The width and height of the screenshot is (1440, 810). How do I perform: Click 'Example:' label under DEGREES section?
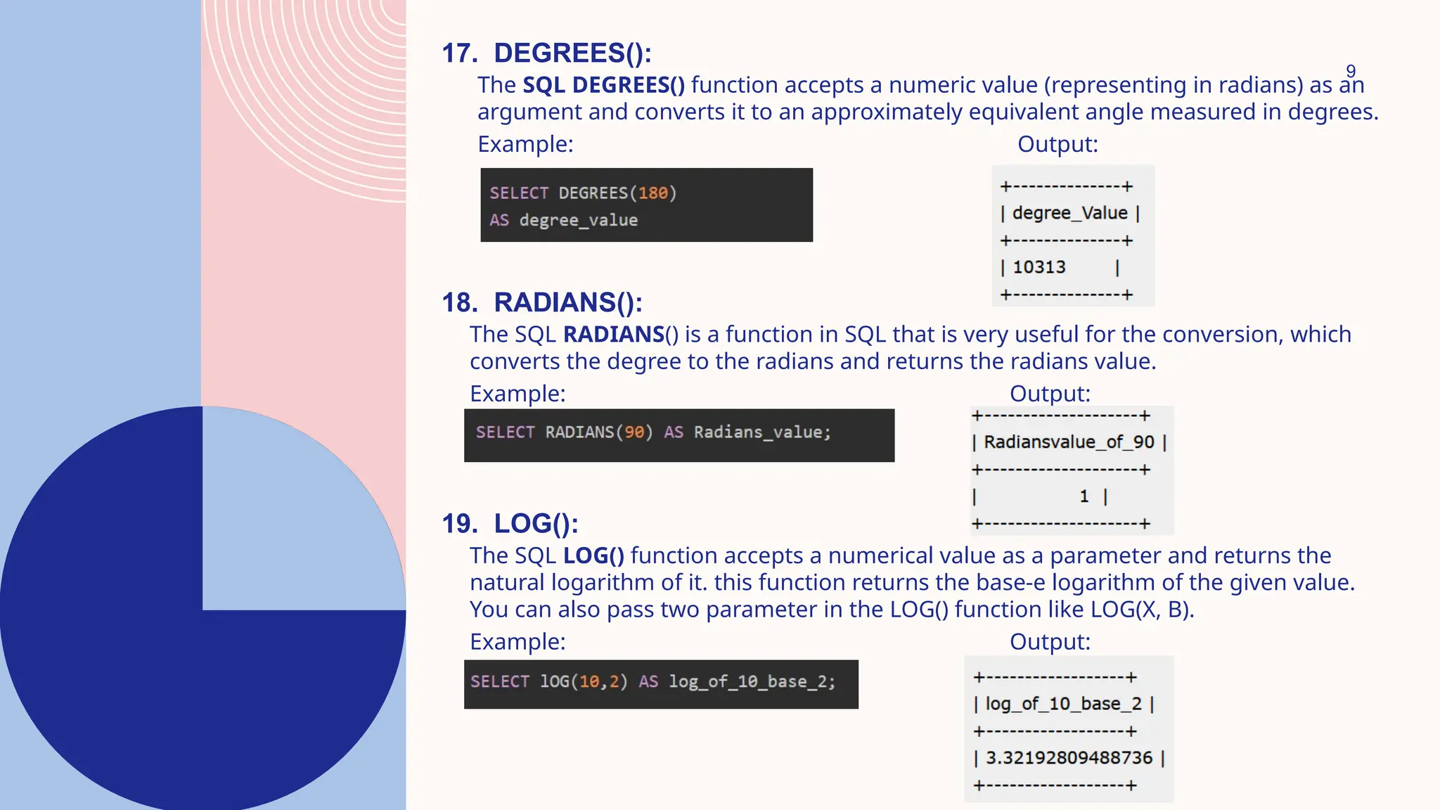(x=525, y=144)
